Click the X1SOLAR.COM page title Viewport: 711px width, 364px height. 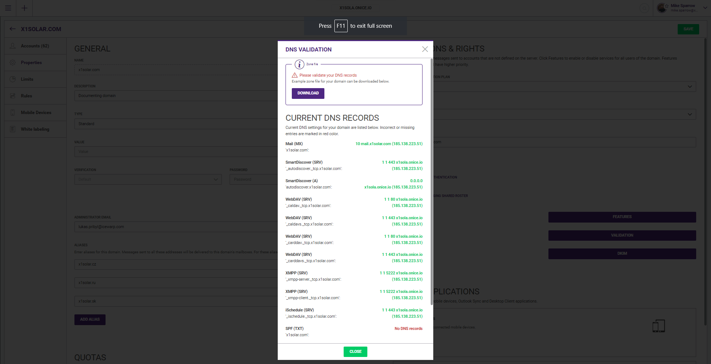[x=41, y=29]
